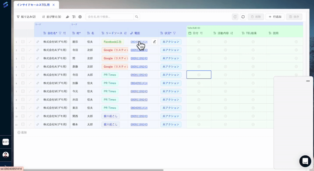314x171 pixels.
Task: Toggle the row 1 selection checkbox
Action: pyautogui.click(x=23, y=42)
